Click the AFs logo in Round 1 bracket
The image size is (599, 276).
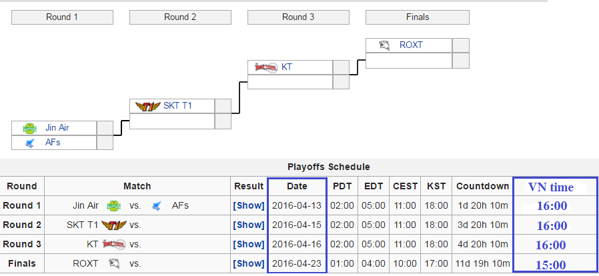pyautogui.click(x=29, y=143)
